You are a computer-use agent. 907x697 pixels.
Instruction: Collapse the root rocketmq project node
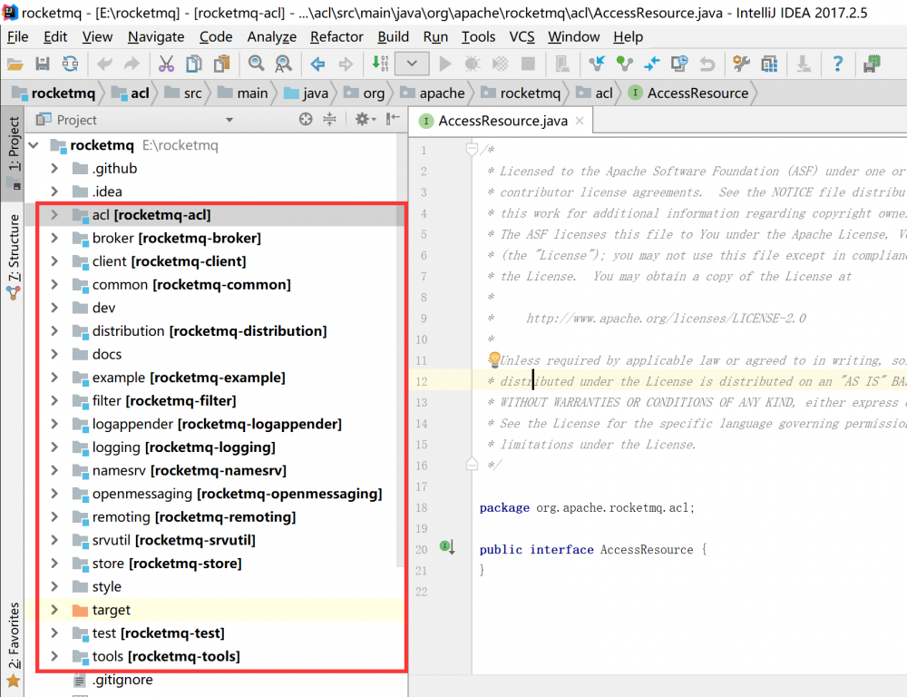pos(35,145)
